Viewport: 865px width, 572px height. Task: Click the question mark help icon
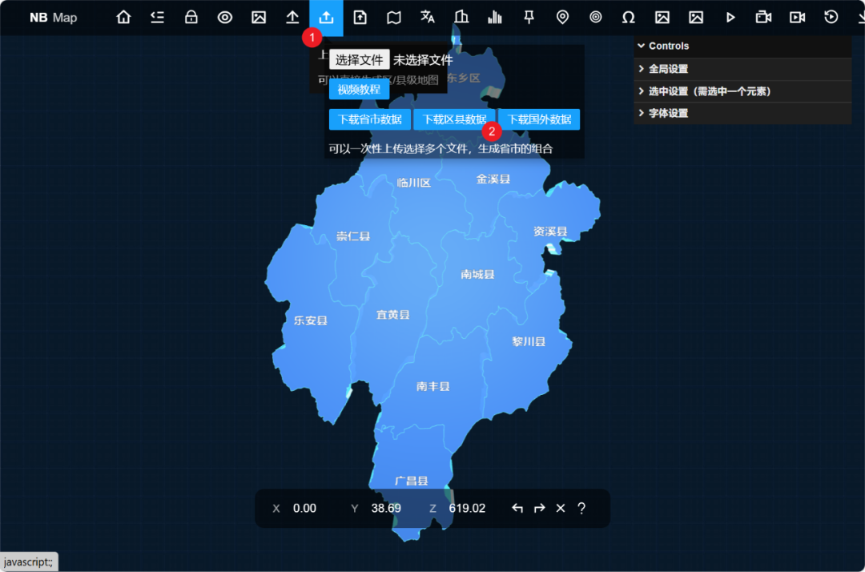[581, 508]
